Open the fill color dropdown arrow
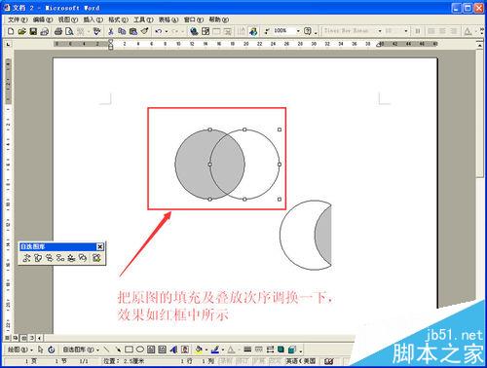The height and width of the screenshot is (368, 487). pyautogui.click(x=206, y=350)
